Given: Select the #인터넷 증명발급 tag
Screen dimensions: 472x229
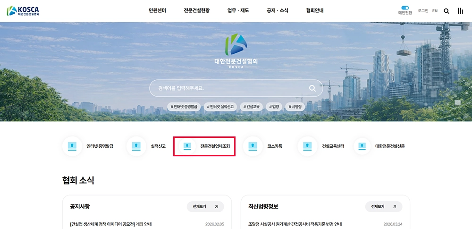Looking at the screenshot, I should (184, 107).
